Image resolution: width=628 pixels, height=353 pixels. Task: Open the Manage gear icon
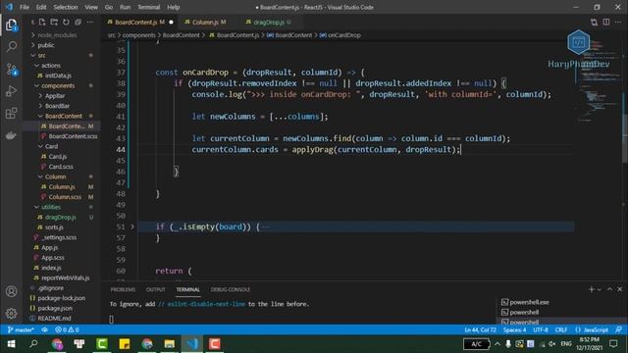tap(11, 313)
